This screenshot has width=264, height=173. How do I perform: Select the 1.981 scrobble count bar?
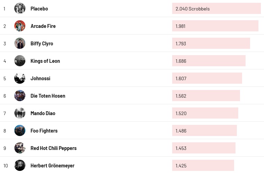215,26
